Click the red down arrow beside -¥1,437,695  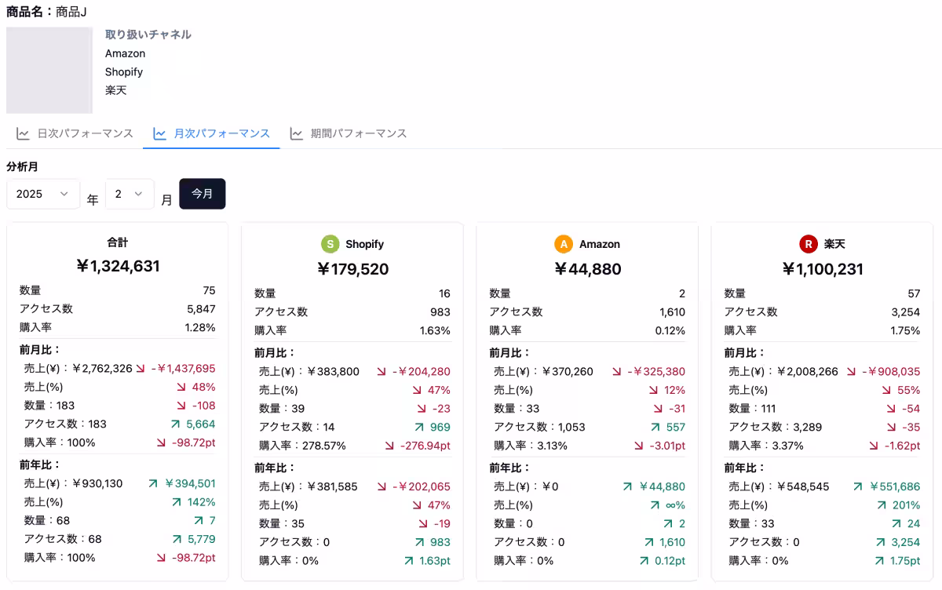[141, 369]
